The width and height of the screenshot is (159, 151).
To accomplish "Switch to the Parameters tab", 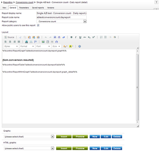I will pyautogui.click(x=24, y=8).
